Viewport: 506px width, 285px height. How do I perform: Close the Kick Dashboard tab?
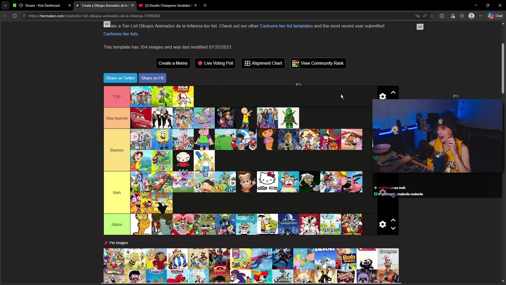click(70, 6)
